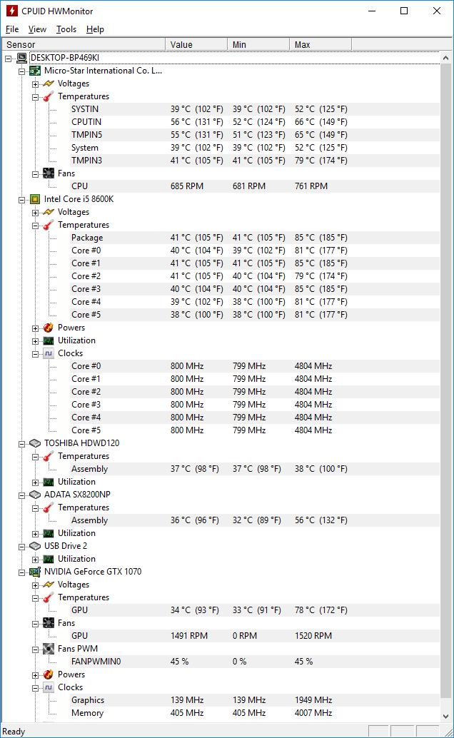Image resolution: width=454 pixels, height=738 pixels.
Task: Click the Intel Core i5 Temperatures thermometer icon
Action: coord(48,225)
